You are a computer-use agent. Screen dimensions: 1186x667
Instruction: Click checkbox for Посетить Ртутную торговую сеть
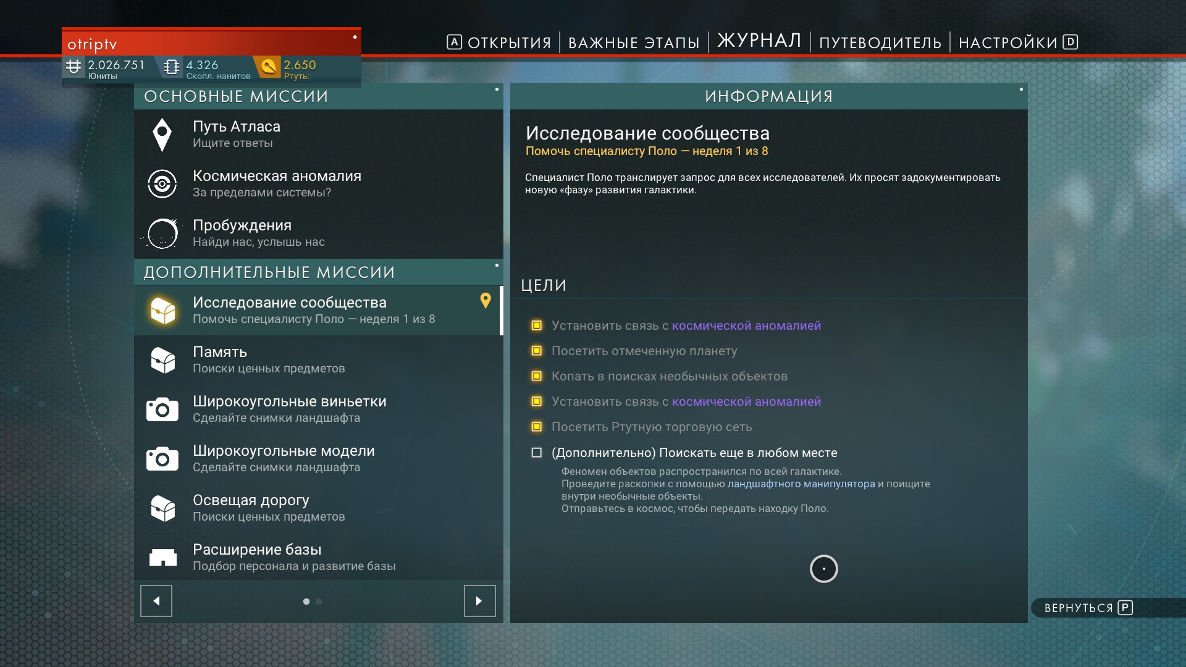click(x=537, y=427)
